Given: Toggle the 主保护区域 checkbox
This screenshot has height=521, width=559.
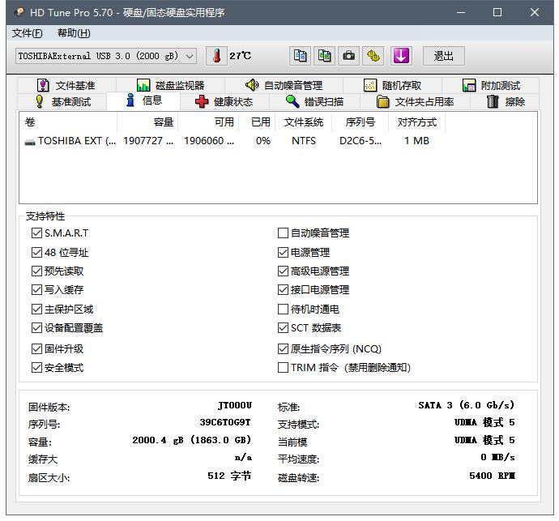Looking at the screenshot, I should 36,309.
